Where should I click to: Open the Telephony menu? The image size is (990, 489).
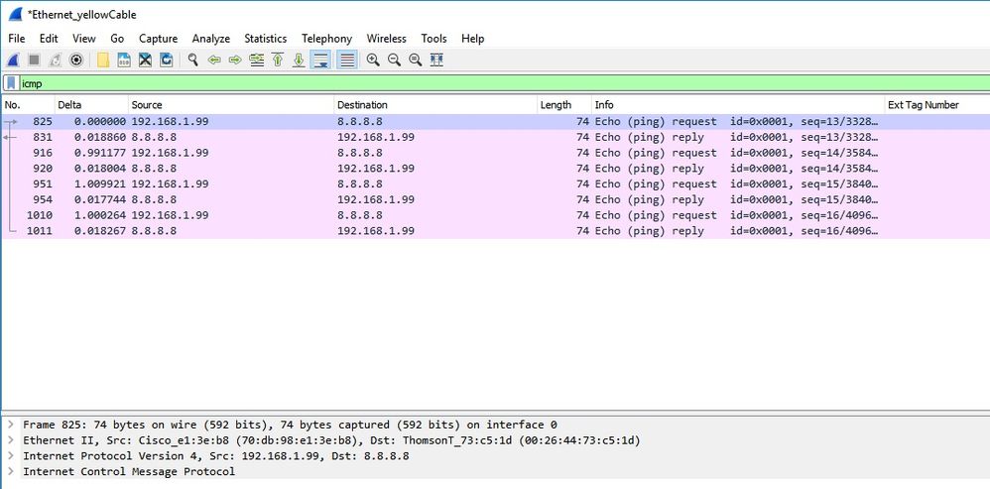[327, 39]
